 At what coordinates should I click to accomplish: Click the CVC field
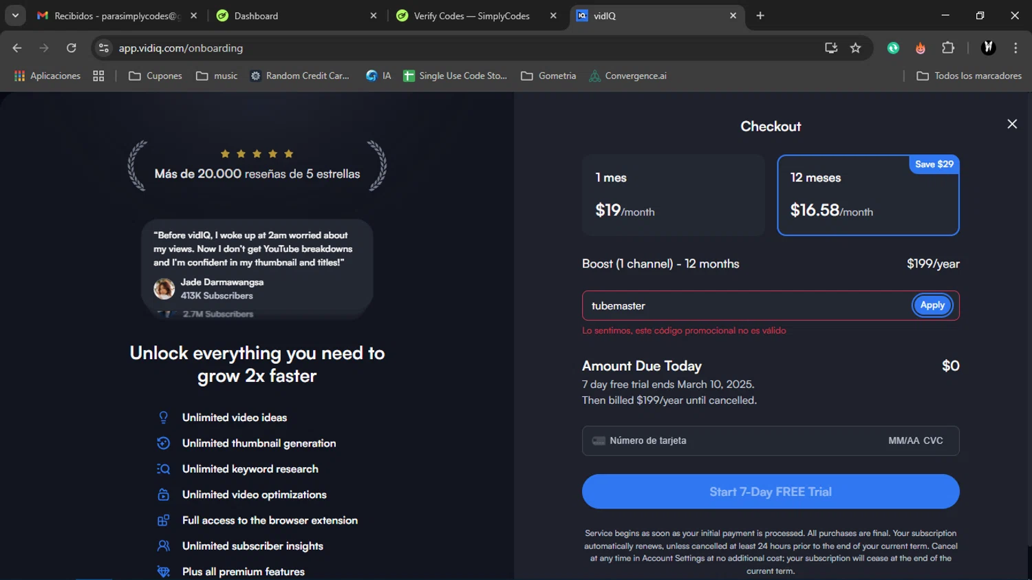(933, 441)
